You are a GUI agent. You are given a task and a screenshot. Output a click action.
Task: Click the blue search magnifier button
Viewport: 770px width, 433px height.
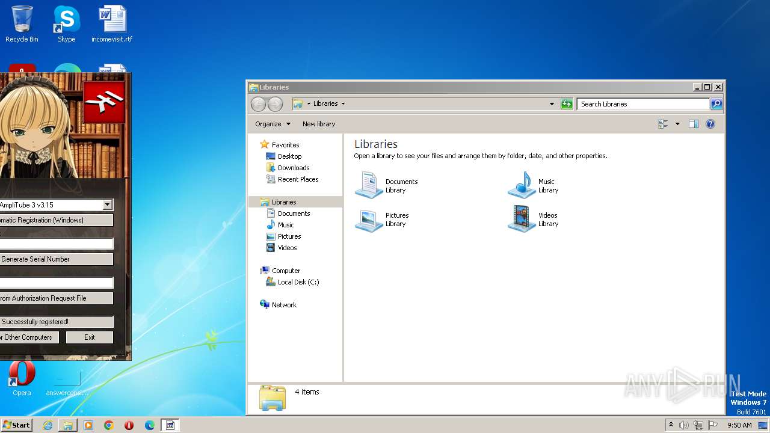(716, 104)
